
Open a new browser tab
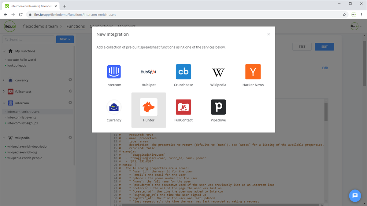coord(65,6)
